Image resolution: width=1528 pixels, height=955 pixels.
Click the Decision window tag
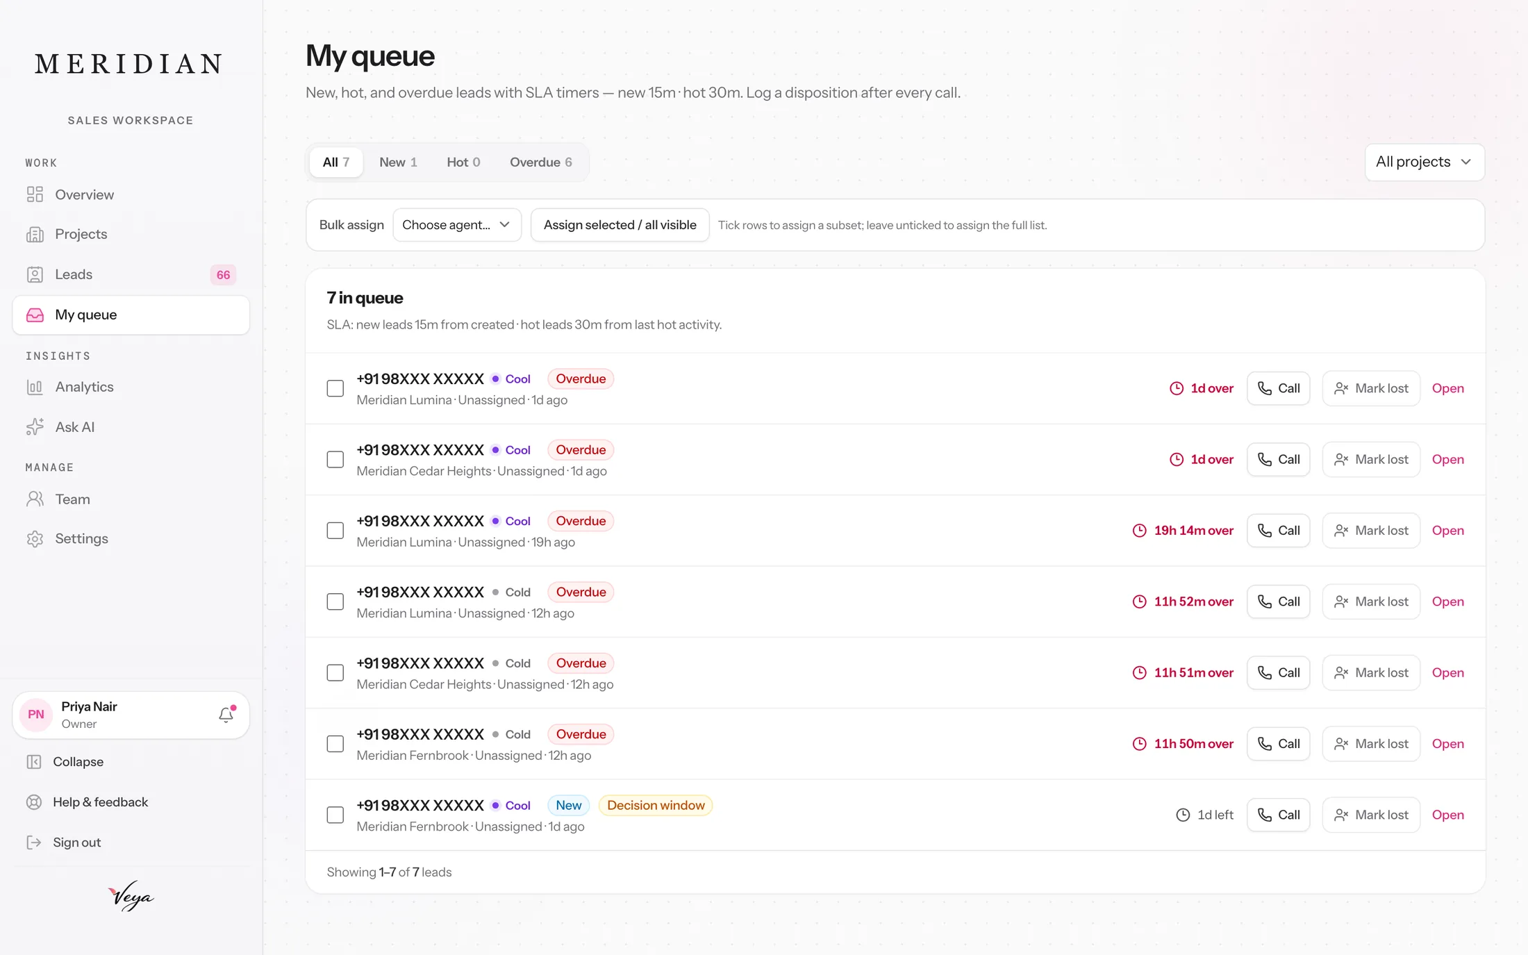pos(656,805)
